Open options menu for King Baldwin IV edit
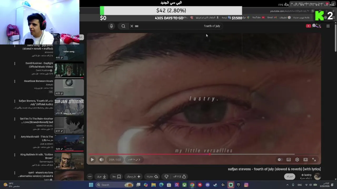This screenshot has width=337, height=189. point(15,155)
